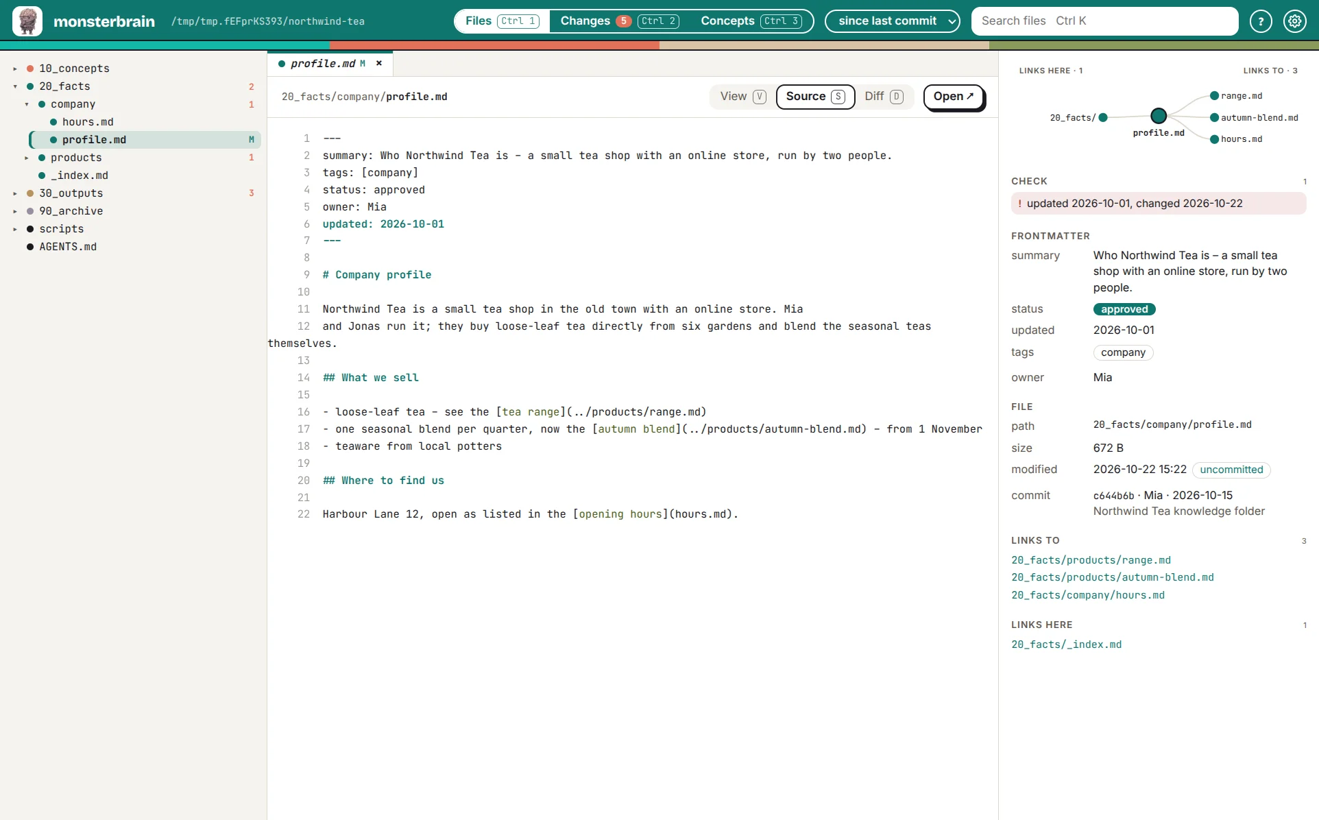Open the help question mark icon

click(1261, 21)
